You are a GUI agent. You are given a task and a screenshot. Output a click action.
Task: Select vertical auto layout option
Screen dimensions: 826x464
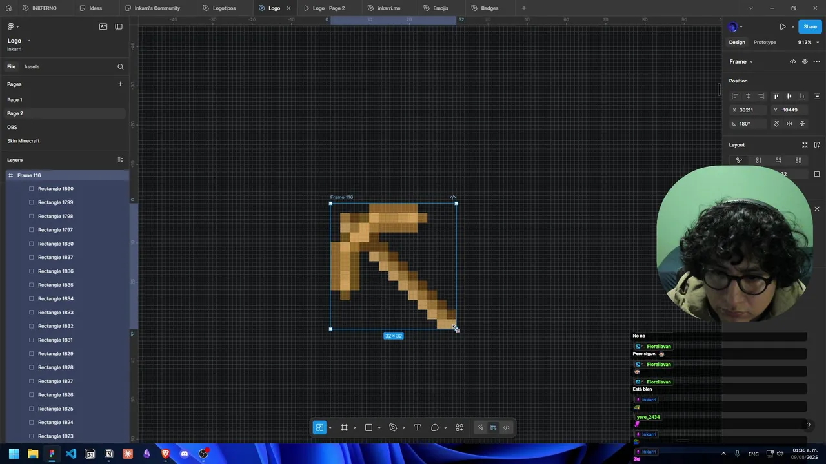[x=758, y=160]
